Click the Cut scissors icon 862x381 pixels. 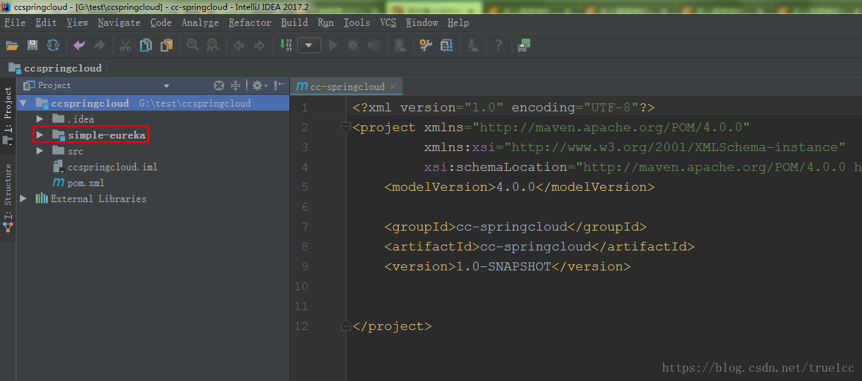[125, 45]
